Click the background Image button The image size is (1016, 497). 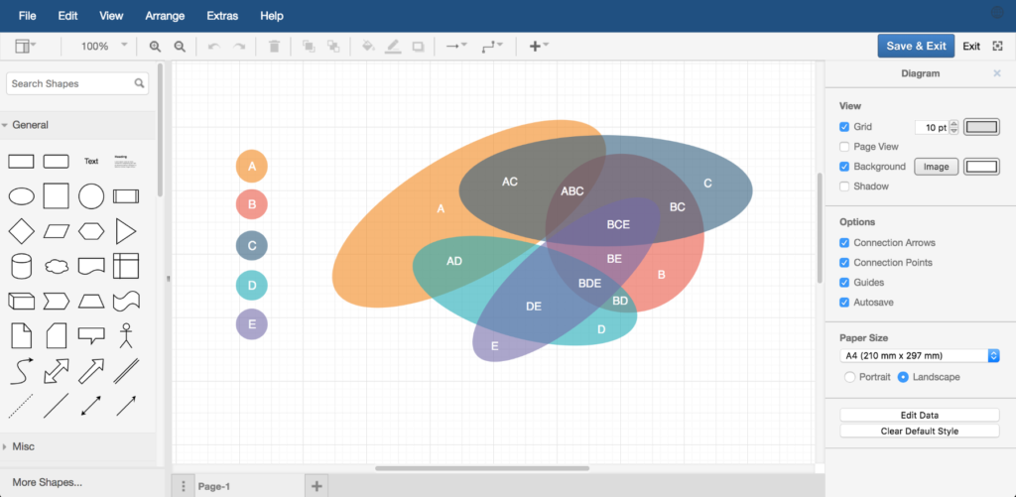(936, 167)
